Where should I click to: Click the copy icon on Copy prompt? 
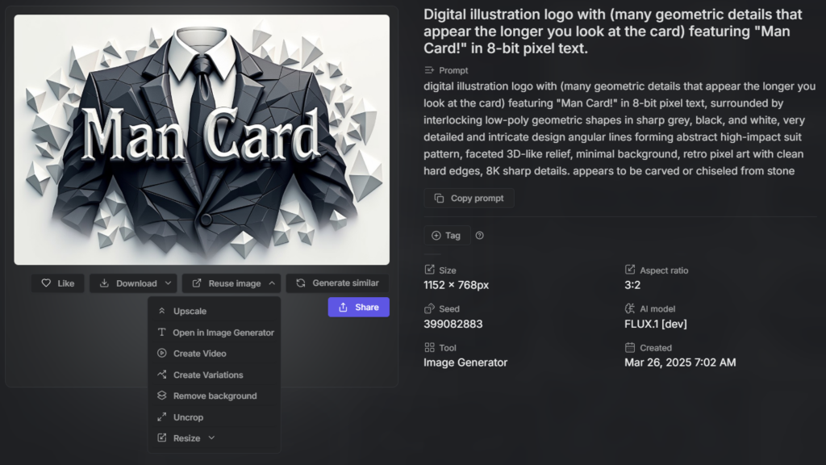(439, 199)
